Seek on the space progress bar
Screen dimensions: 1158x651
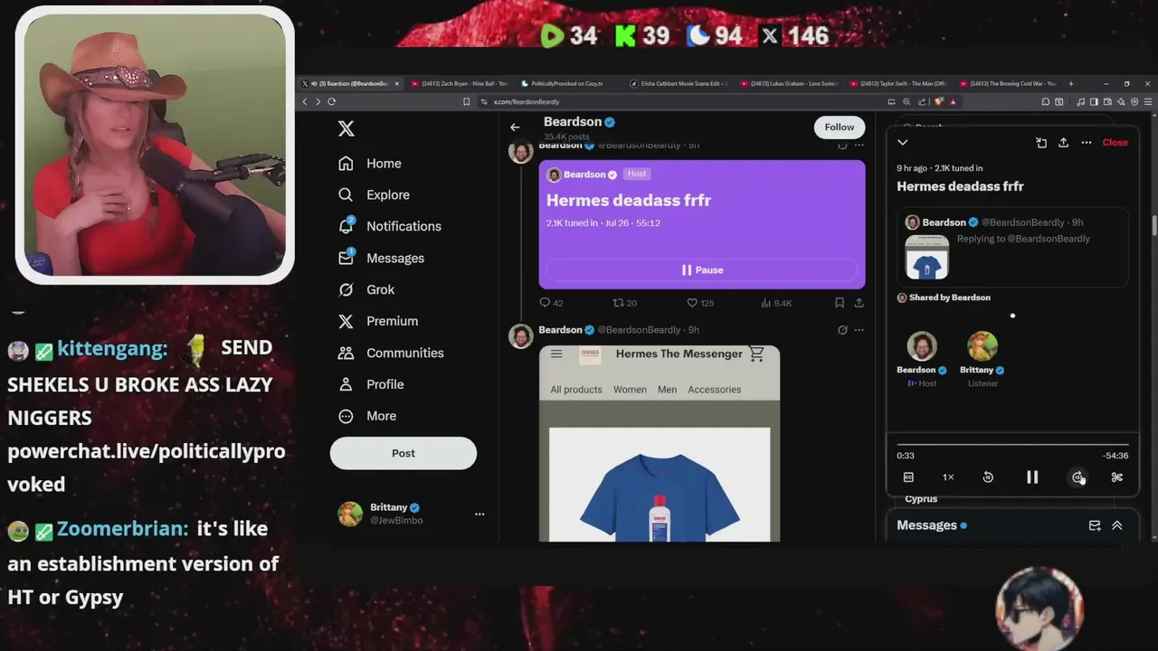tap(1011, 445)
